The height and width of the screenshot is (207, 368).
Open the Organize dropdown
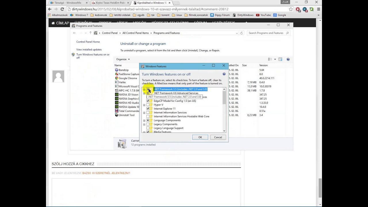point(123,59)
